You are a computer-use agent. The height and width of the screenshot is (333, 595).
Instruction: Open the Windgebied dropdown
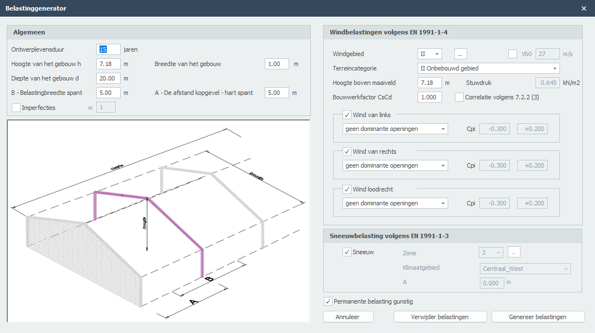click(429, 54)
